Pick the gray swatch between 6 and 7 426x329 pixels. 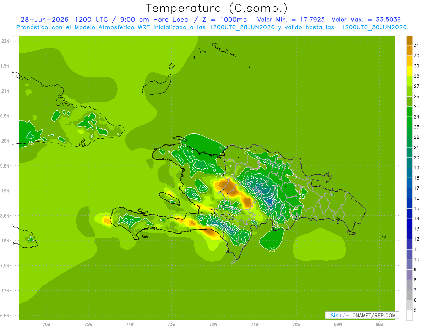tap(409, 295)
